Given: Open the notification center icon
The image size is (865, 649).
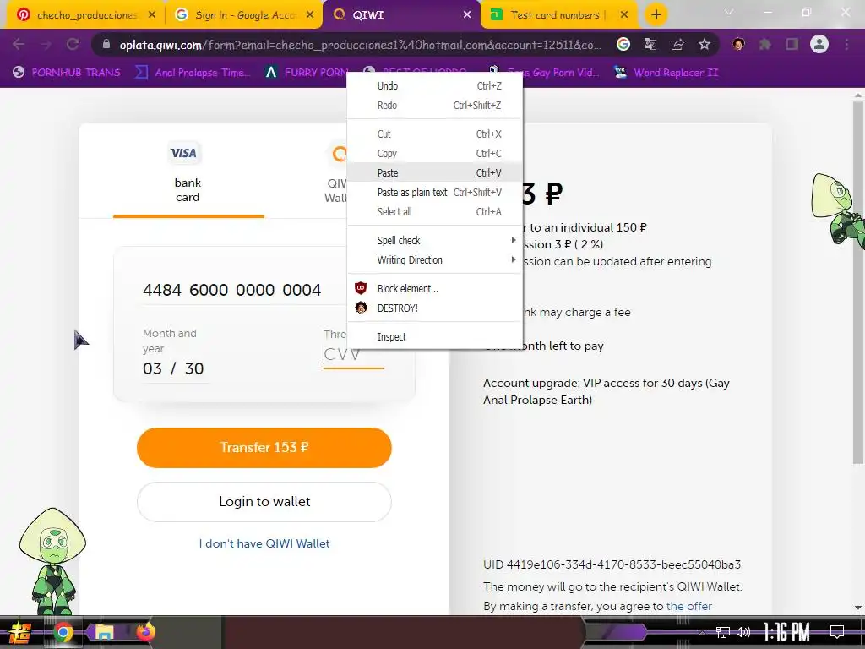Looking at the screenshot, I should [x=837, y=632].
